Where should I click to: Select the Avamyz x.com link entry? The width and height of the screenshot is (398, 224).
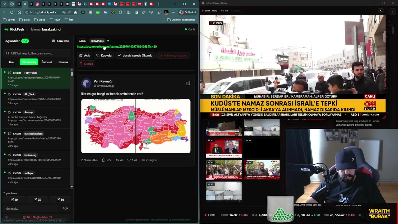(x=36, y=118)
